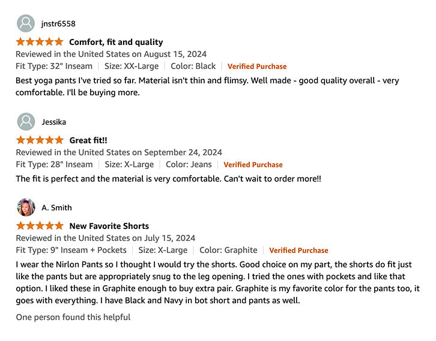Click the jnstr6558 reviewer name
Viewport: 436px width, 341px height.
(58, 24)
